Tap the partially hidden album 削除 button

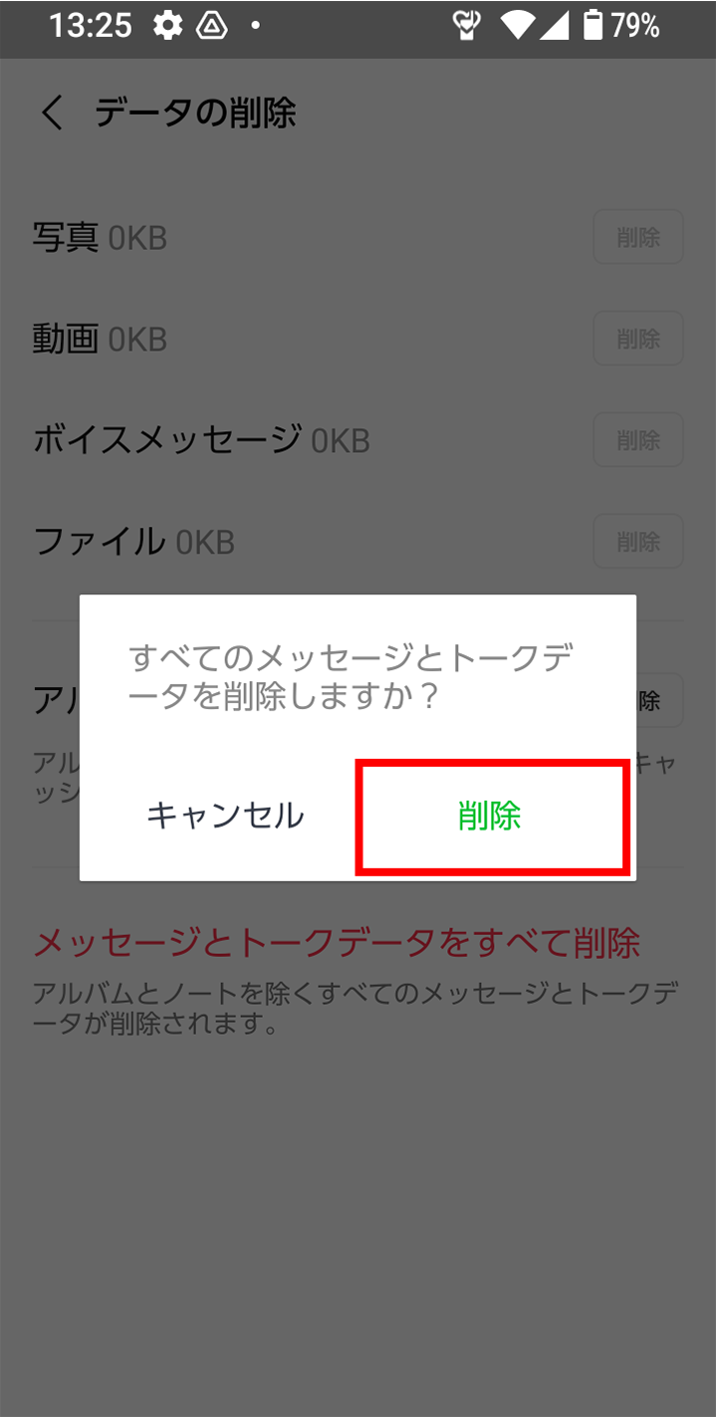click(x=659, y=701)
